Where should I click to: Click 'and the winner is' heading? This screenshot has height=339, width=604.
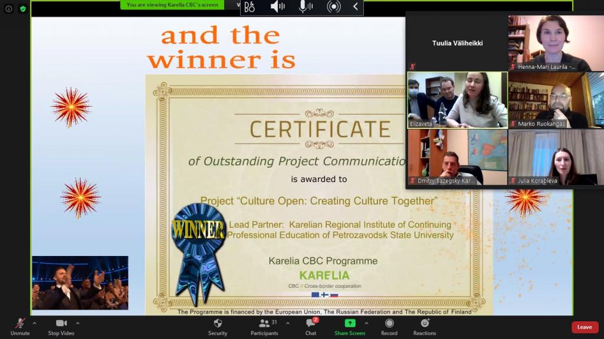coord(222,47)
